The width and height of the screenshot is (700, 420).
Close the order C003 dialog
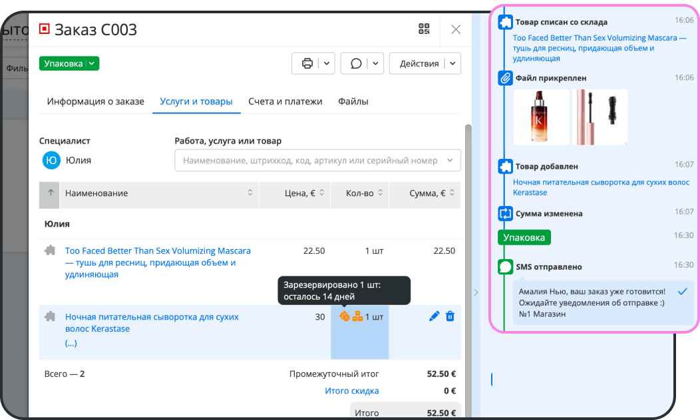pyautogui.click(x=456, y=29)
